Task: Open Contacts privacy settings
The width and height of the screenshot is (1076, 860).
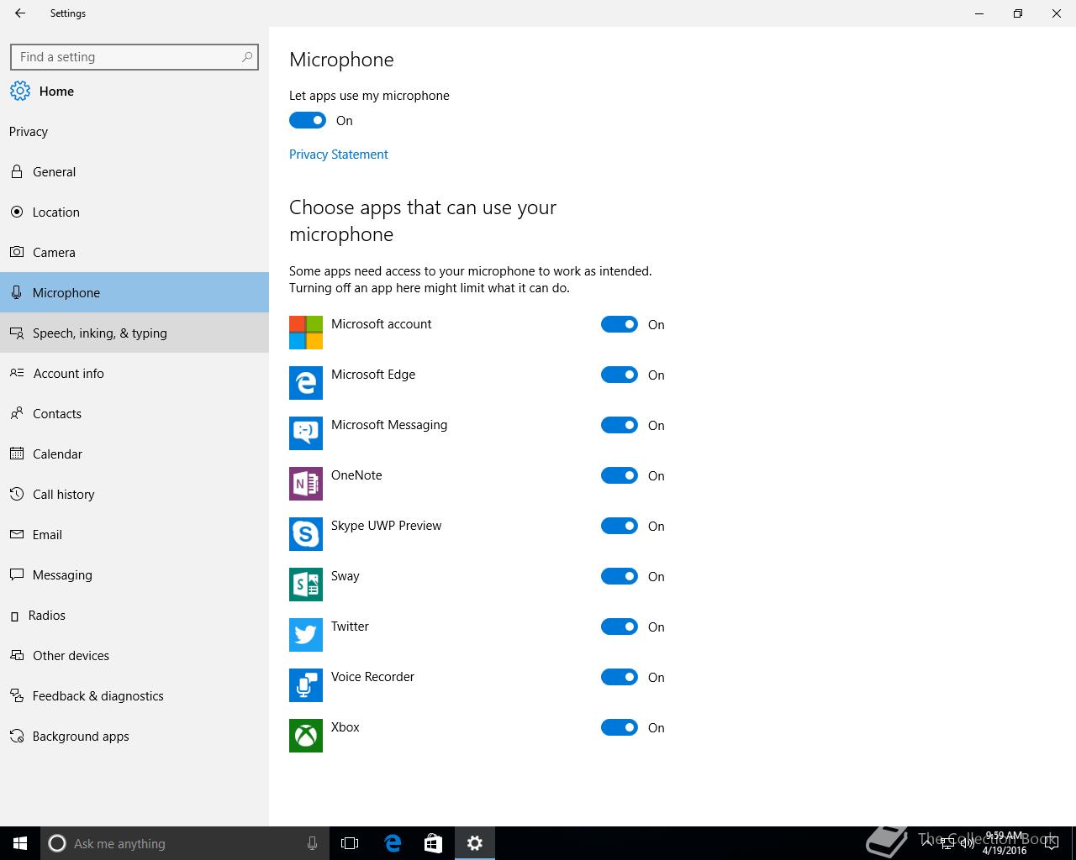Action: pyautogui.click(x=134, y=413)
